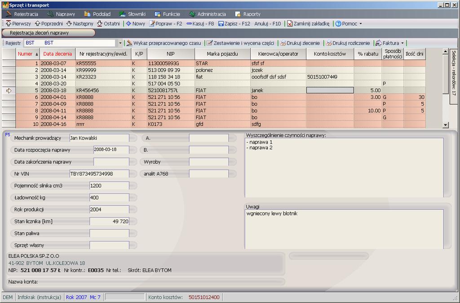This screenshot has width=460, height=303.
Task: Click % rabatu column header
Action: pyautogui.click(x=367, y=54)
